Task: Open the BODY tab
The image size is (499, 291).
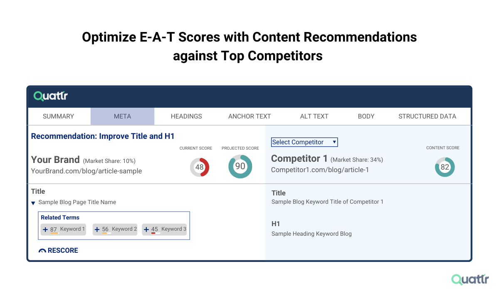Action: (x=366, y=116)
